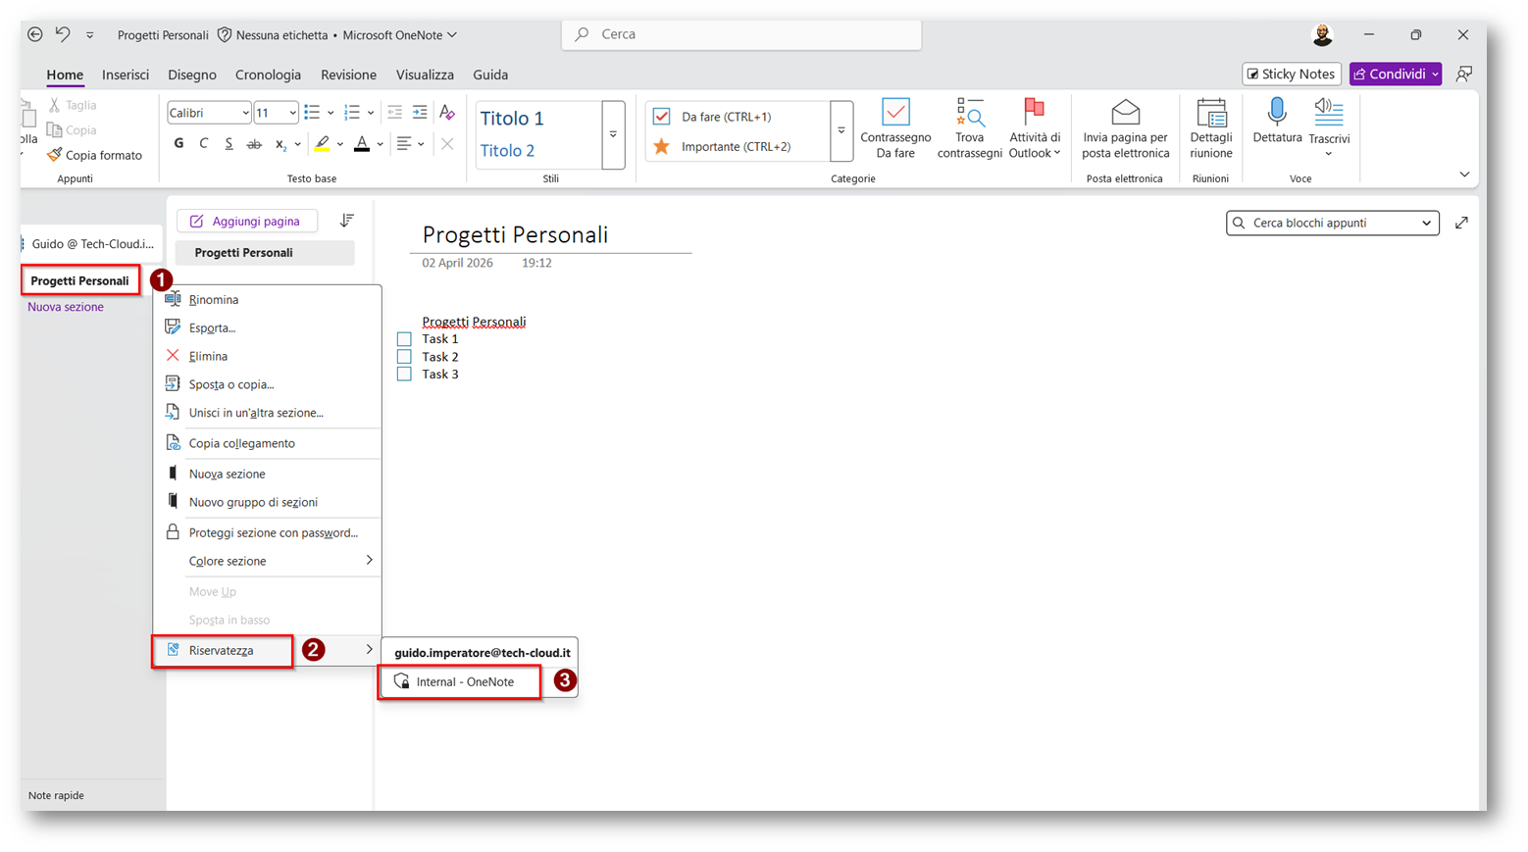Click the Dettatura microphone icon
Viewport: 1528px width, 852px height.
tap(1276, 113)
